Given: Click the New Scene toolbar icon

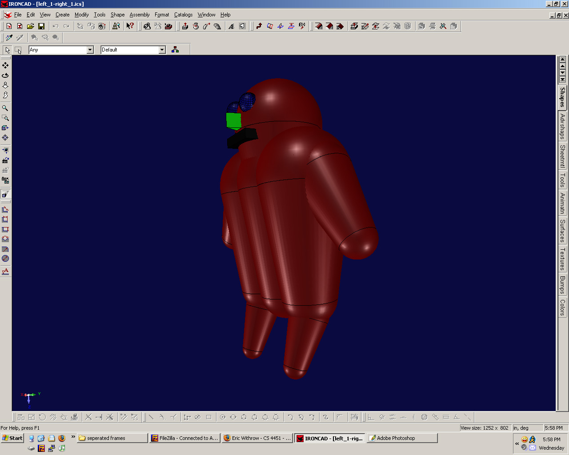Looking at the screenshot, I should tap(9, 26).
